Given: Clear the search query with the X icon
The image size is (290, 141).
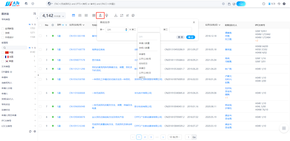Looking at the screenshot, I should click(223, 4).
